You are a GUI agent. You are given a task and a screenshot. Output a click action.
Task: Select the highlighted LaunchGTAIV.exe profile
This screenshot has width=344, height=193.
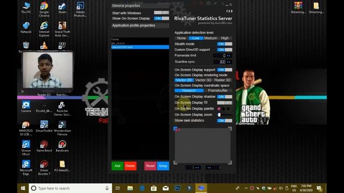click(140, 47)
